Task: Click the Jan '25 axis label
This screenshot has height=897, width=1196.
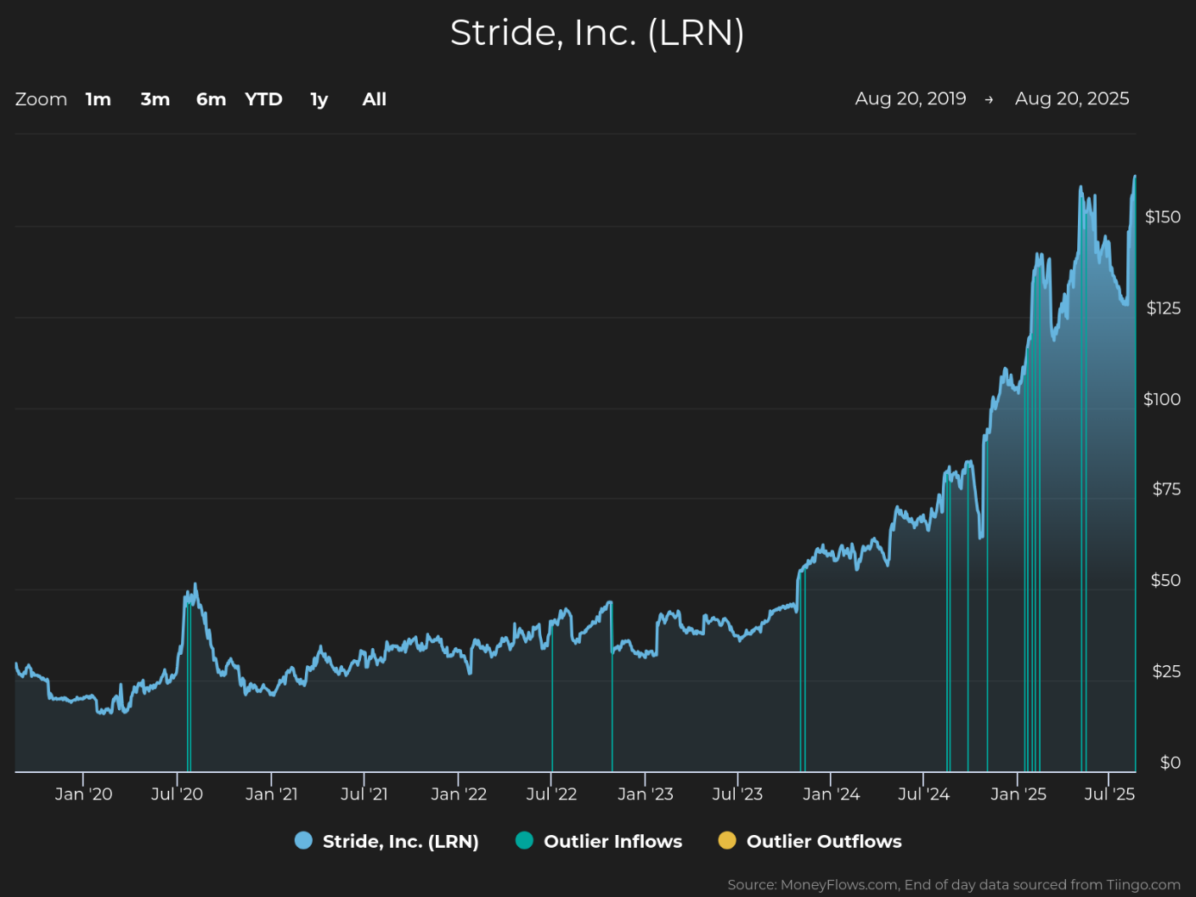Action: [1018, 794]
